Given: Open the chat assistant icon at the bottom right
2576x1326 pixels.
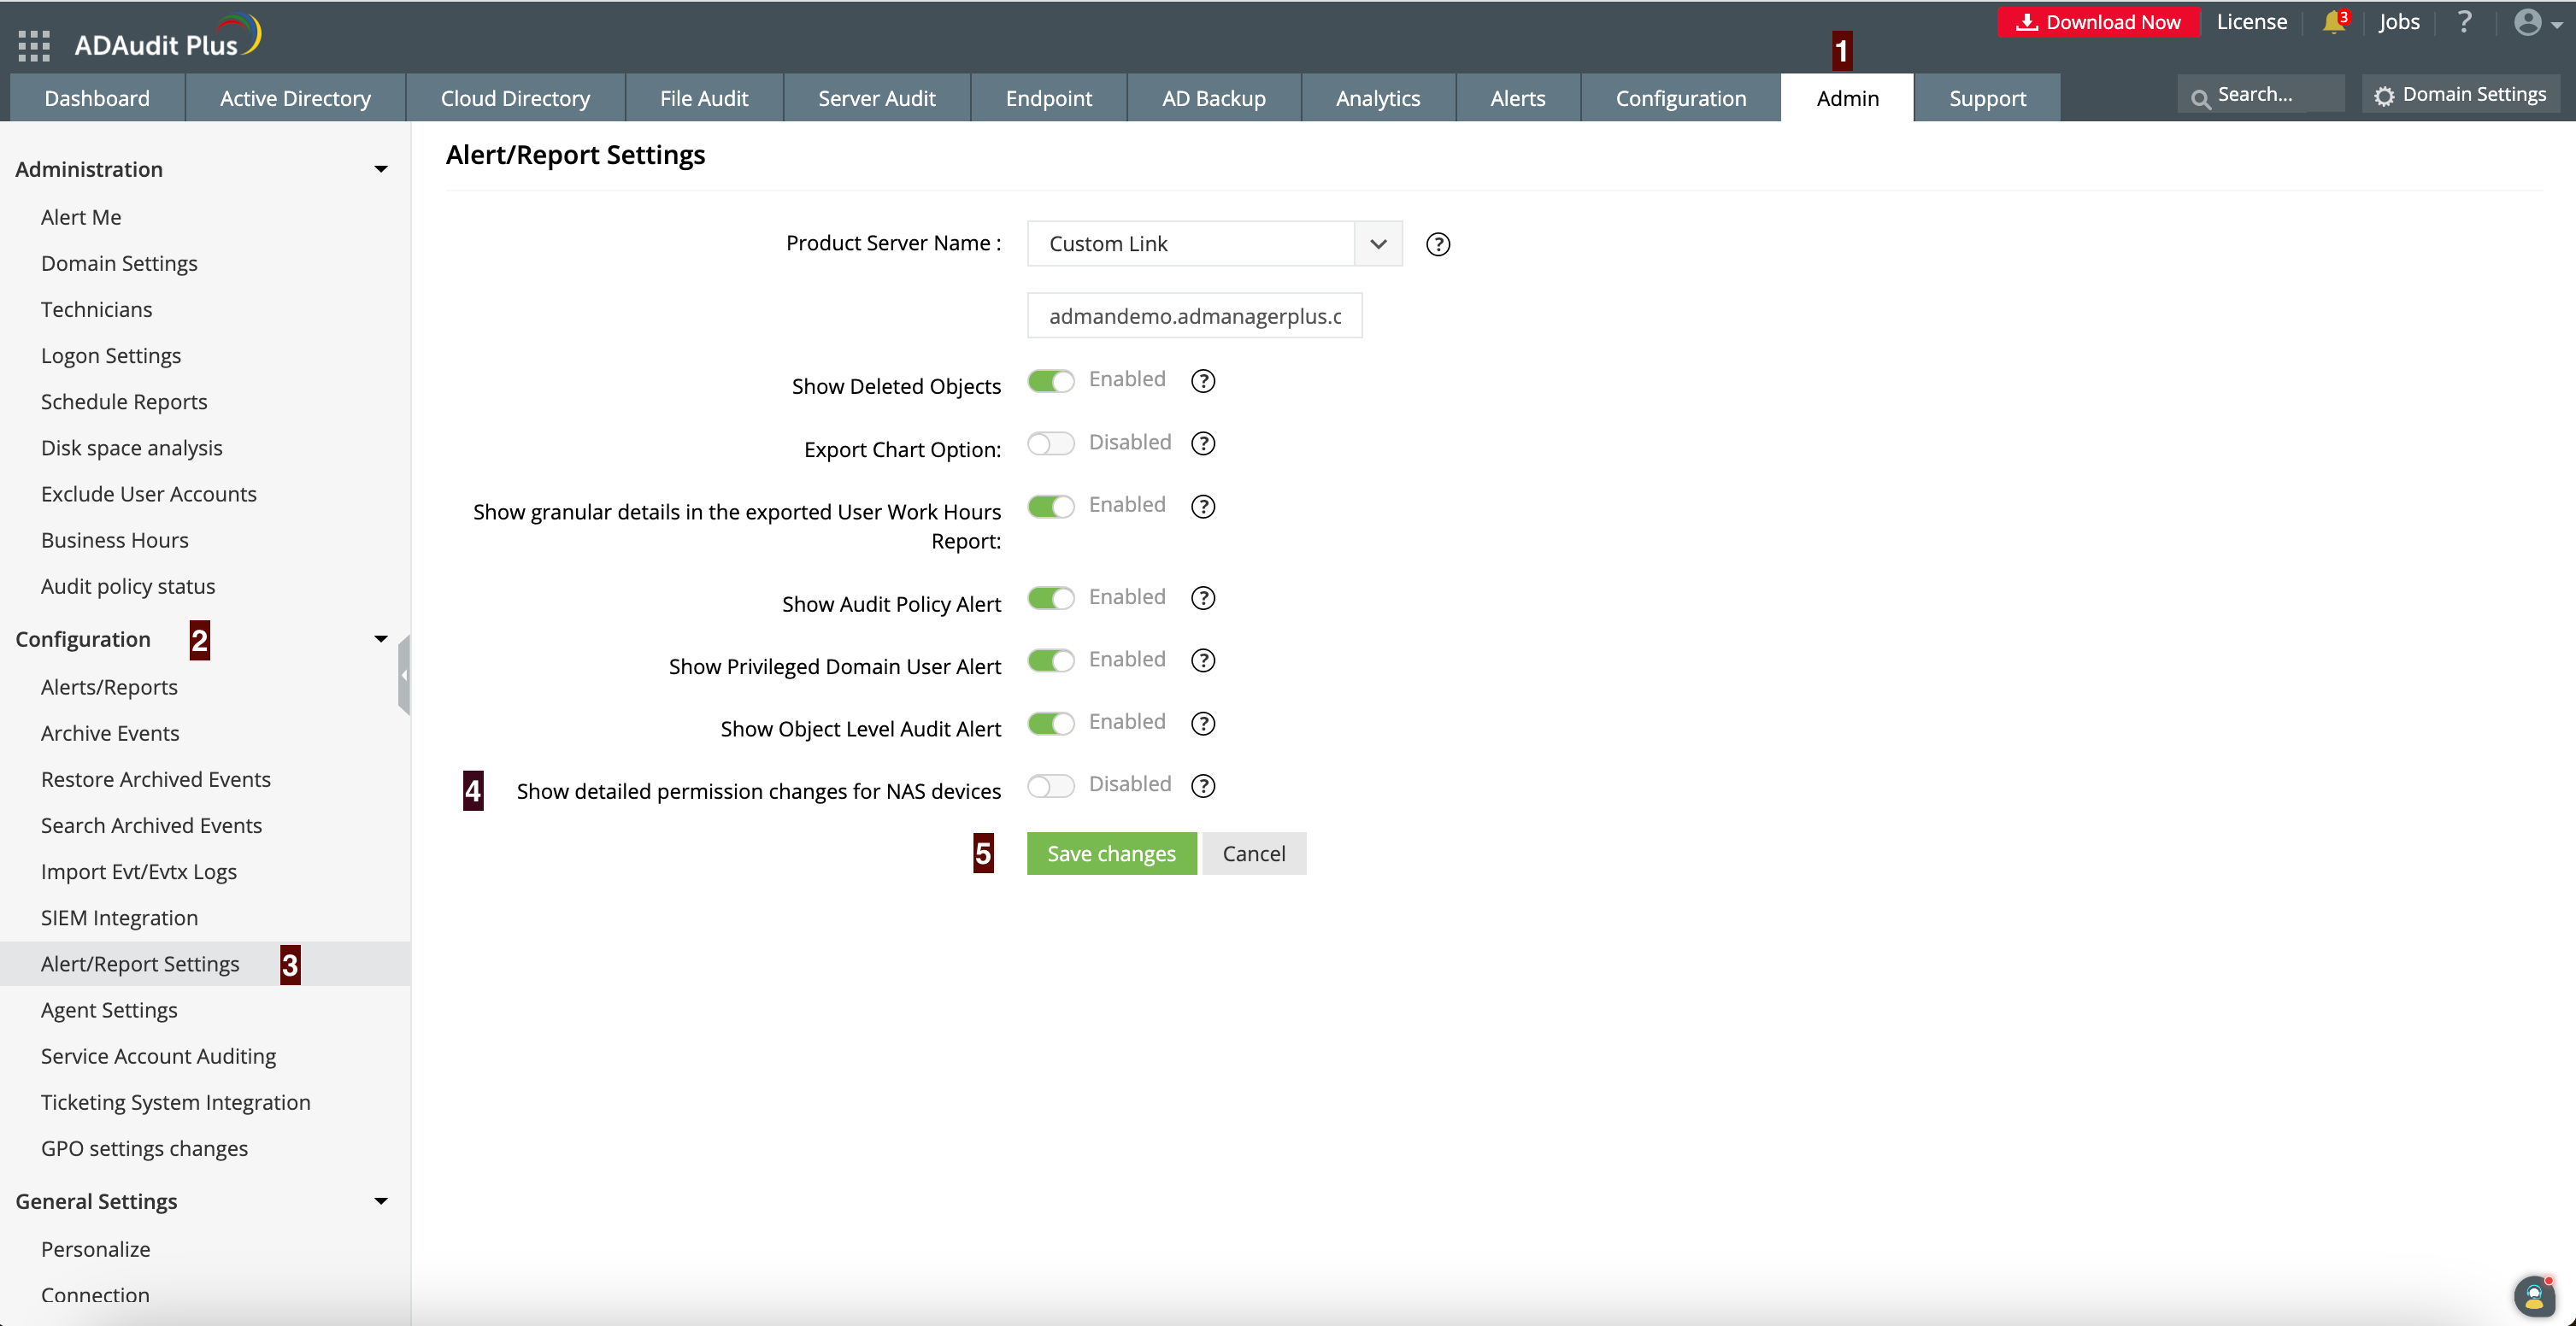Looking at the screenshot, I should click(2533, 1296).
